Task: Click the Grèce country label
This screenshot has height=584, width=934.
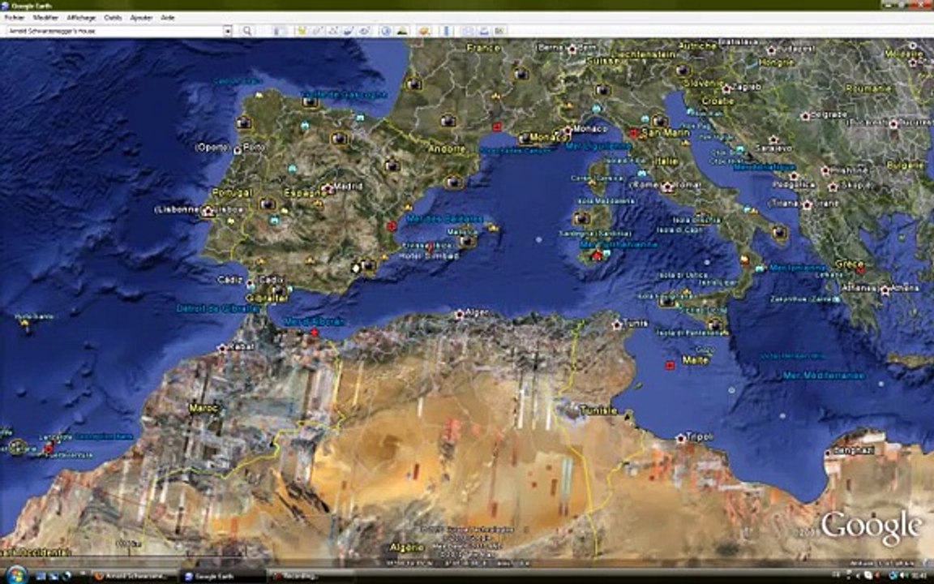Action: click(x=850, y=264)
